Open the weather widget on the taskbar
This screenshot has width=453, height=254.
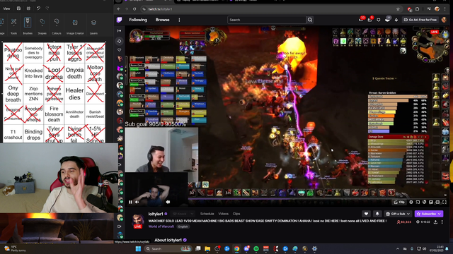pos(15,248)
